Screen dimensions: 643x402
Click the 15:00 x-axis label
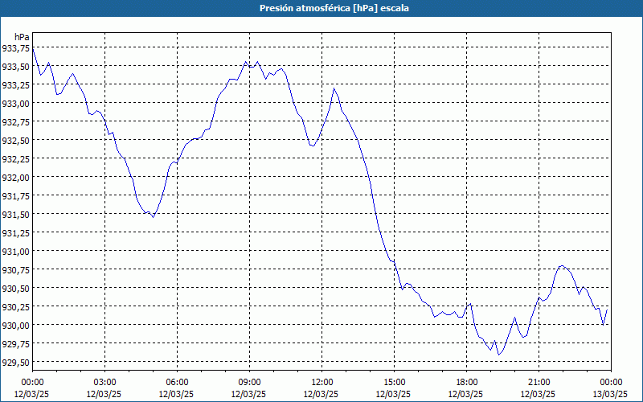[394, 383]
